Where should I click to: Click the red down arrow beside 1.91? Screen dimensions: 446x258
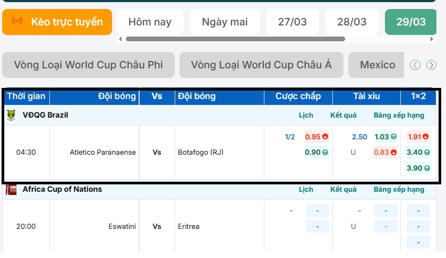click(x=426, y=137)
